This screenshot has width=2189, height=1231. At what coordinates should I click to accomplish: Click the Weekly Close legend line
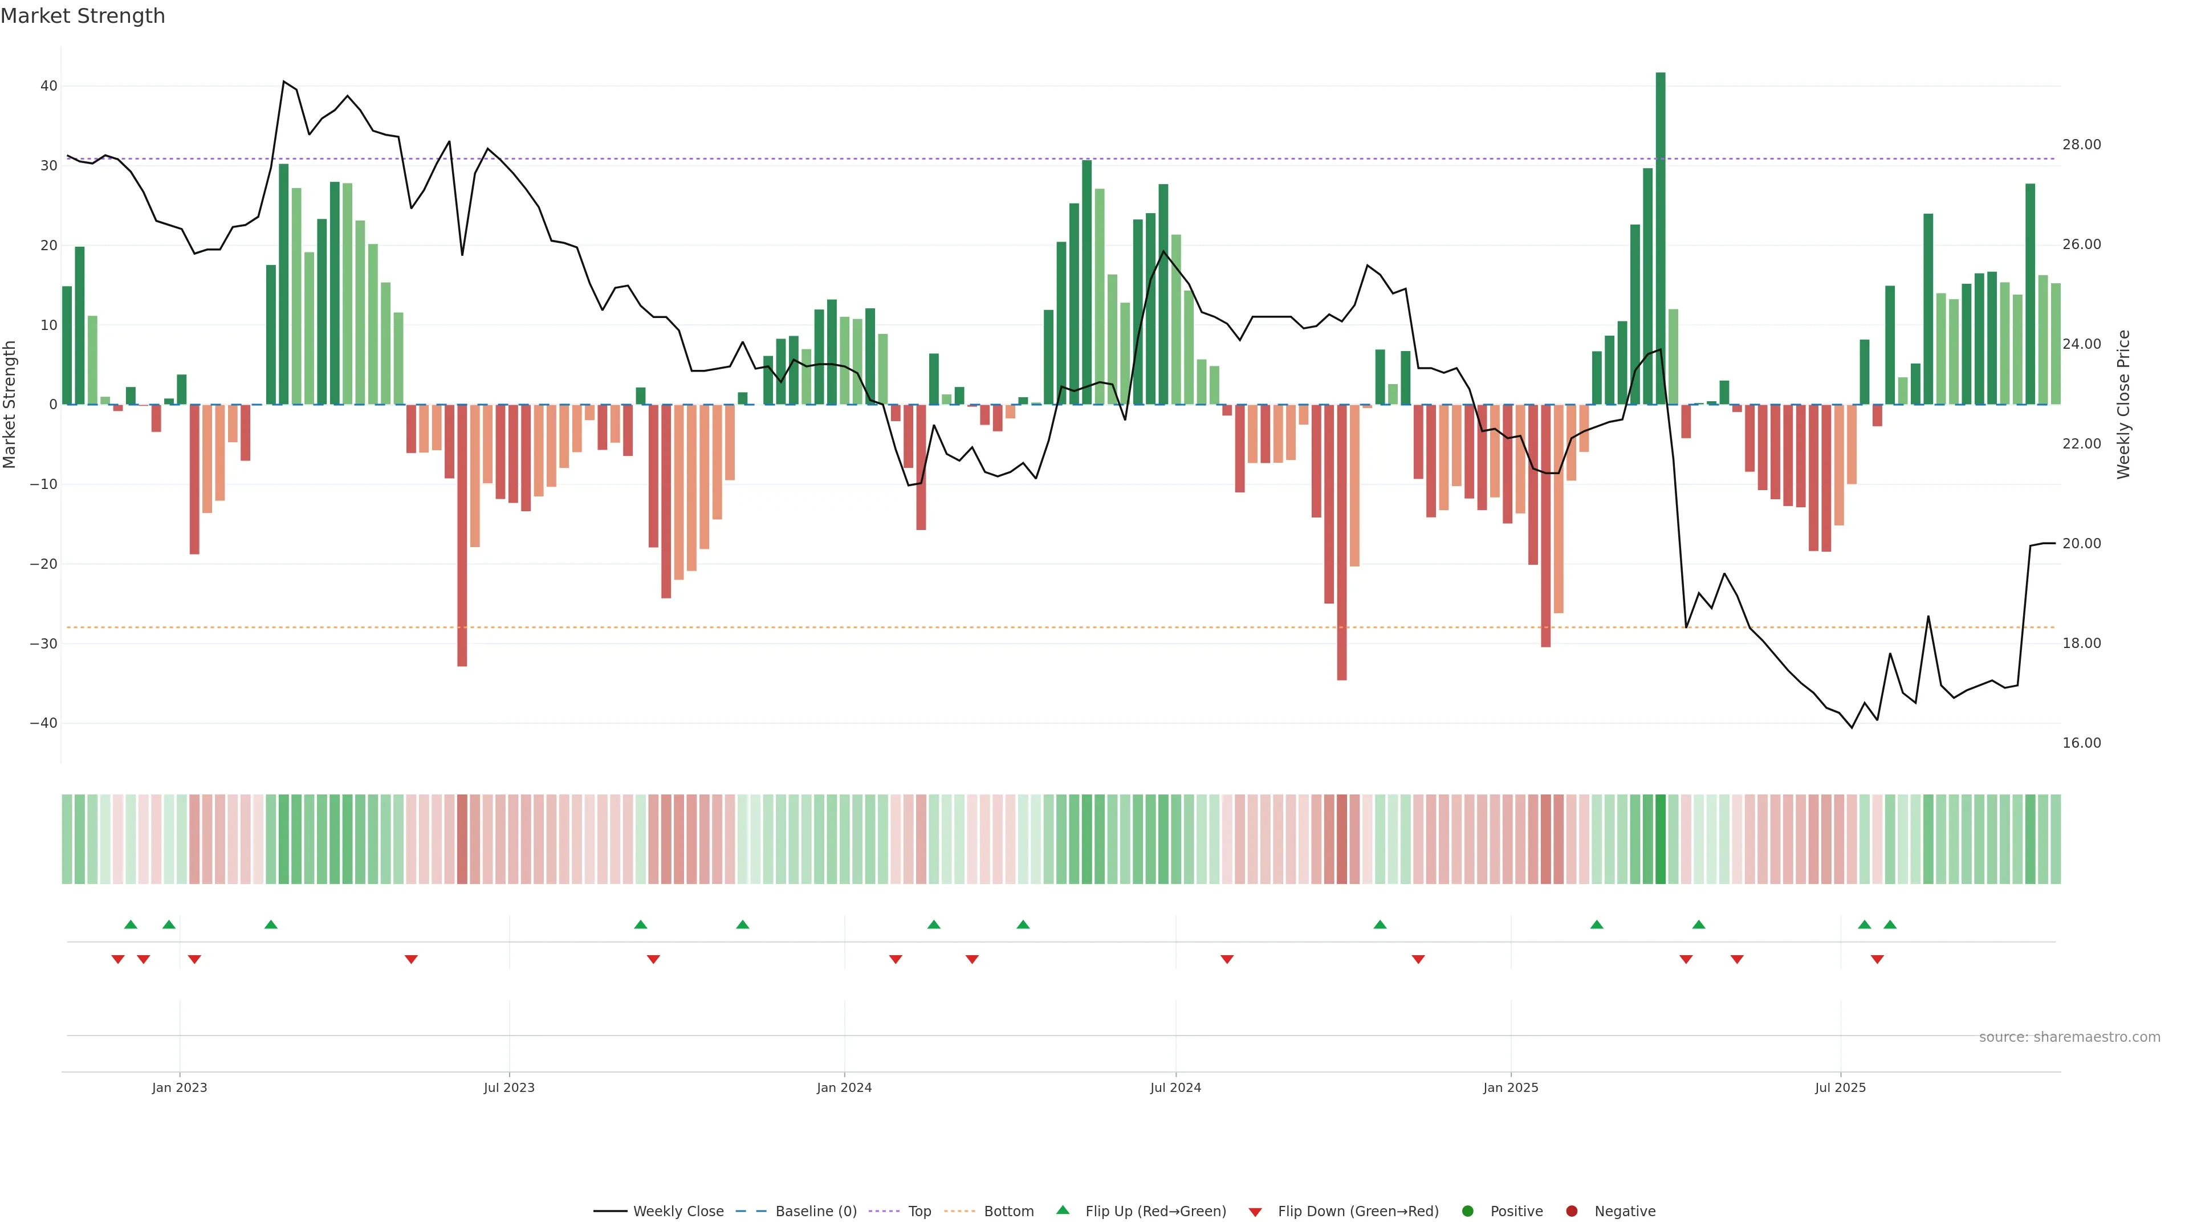pos(610,1212)
